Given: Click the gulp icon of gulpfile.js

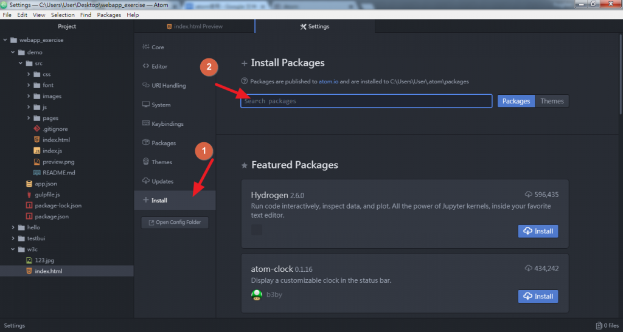Looking at the screenshot, I should (x=29, y=195).
